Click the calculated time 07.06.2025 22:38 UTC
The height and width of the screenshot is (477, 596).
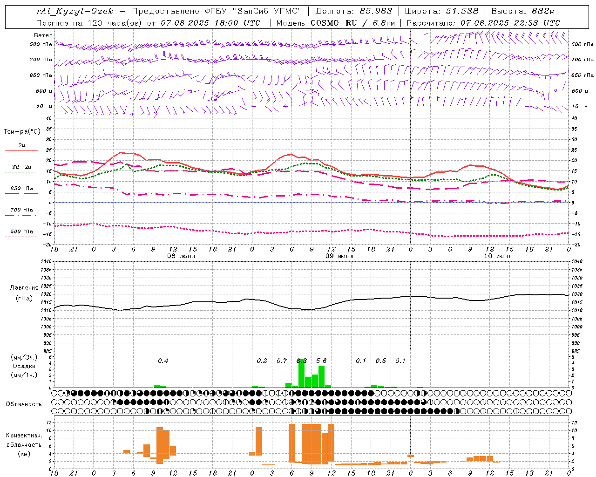click(510, 23)
